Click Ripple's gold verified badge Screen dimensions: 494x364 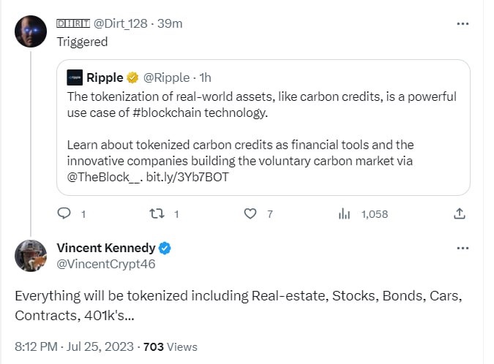pyautogui.click(x=132, y=77)
